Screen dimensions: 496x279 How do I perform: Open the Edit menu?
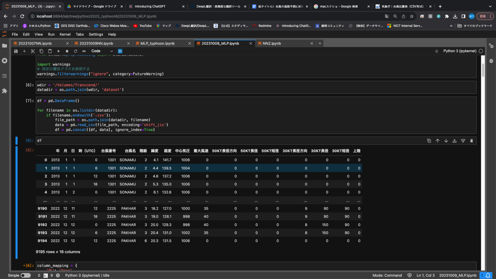click(x=26, y=34)
